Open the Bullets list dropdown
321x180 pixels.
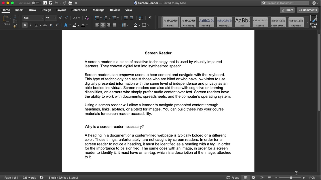pyautogui.click(x=101, y=18)
